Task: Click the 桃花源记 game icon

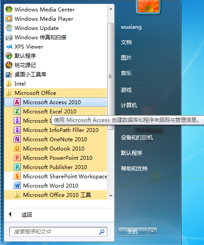Action: pos(9,65)
